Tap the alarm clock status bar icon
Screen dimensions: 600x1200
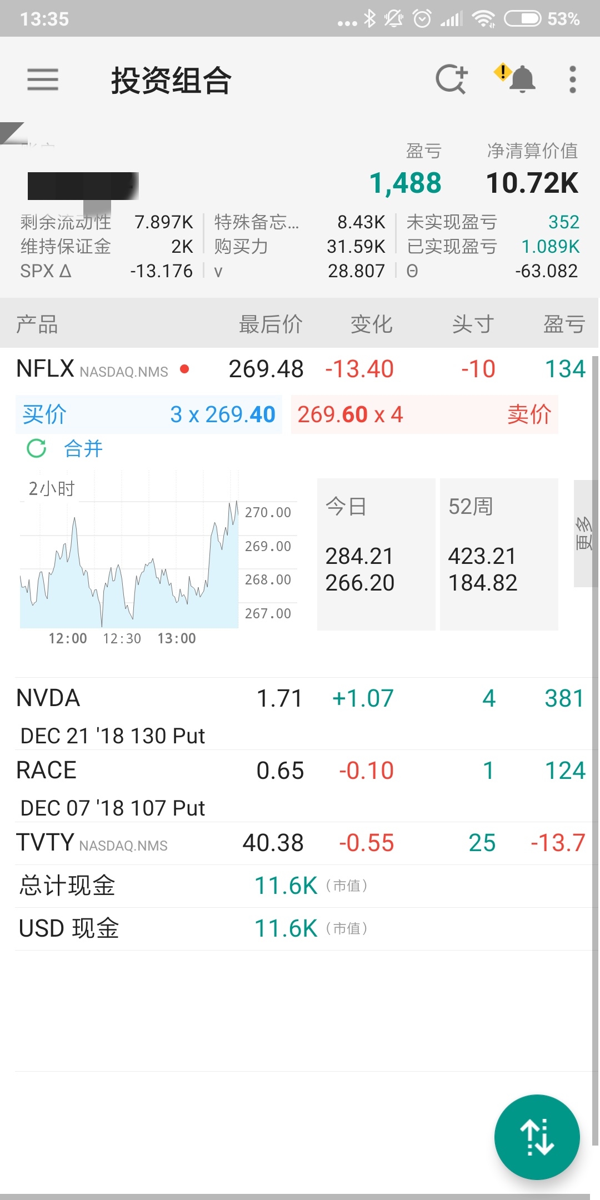point(422,19)
